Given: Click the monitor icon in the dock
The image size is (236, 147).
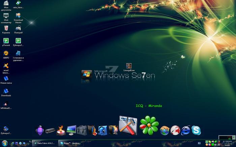Looking at the screenshot, I should (x=71, y=130).
